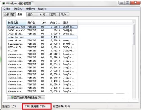
Task: Select the baidupinyi... process
Action: tap(42, 44)
